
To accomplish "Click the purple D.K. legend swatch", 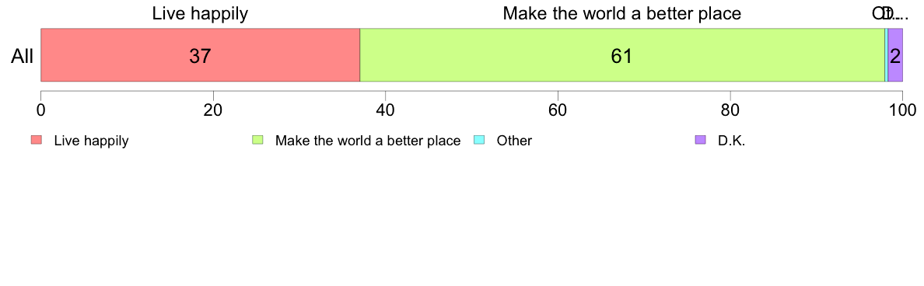I will coord(701,140).
